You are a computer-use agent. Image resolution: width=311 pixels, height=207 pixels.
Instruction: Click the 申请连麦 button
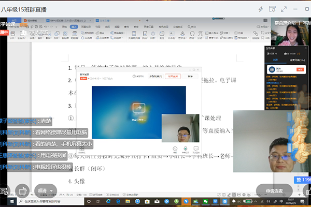(274, 191)
